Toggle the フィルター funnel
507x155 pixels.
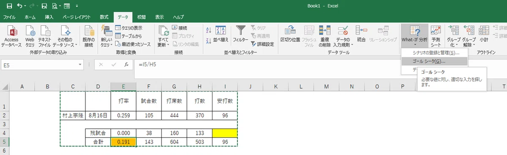point(240,34)
